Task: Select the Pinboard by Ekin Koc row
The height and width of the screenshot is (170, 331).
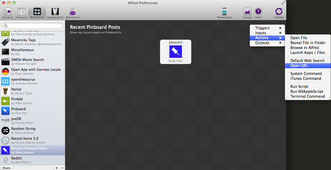Action: click(x=33, y=111)
